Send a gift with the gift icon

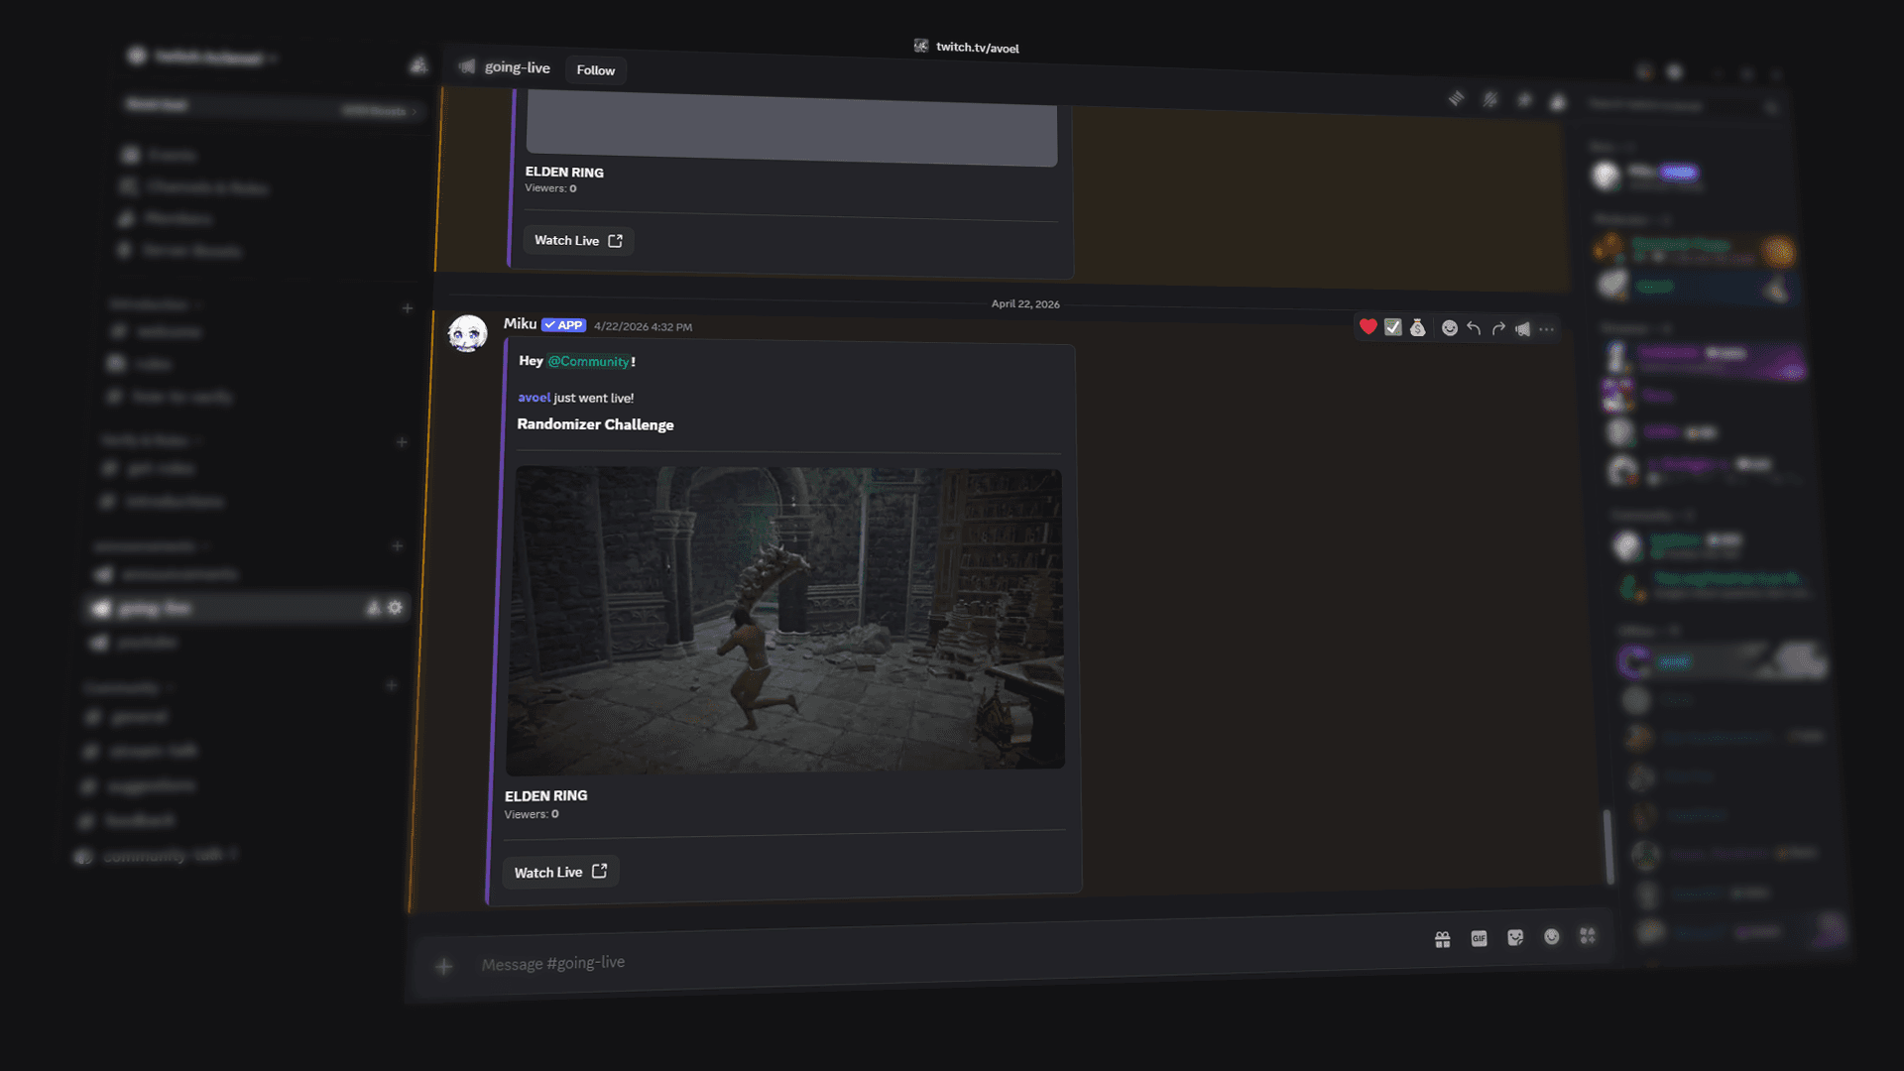click(1442, 939)
